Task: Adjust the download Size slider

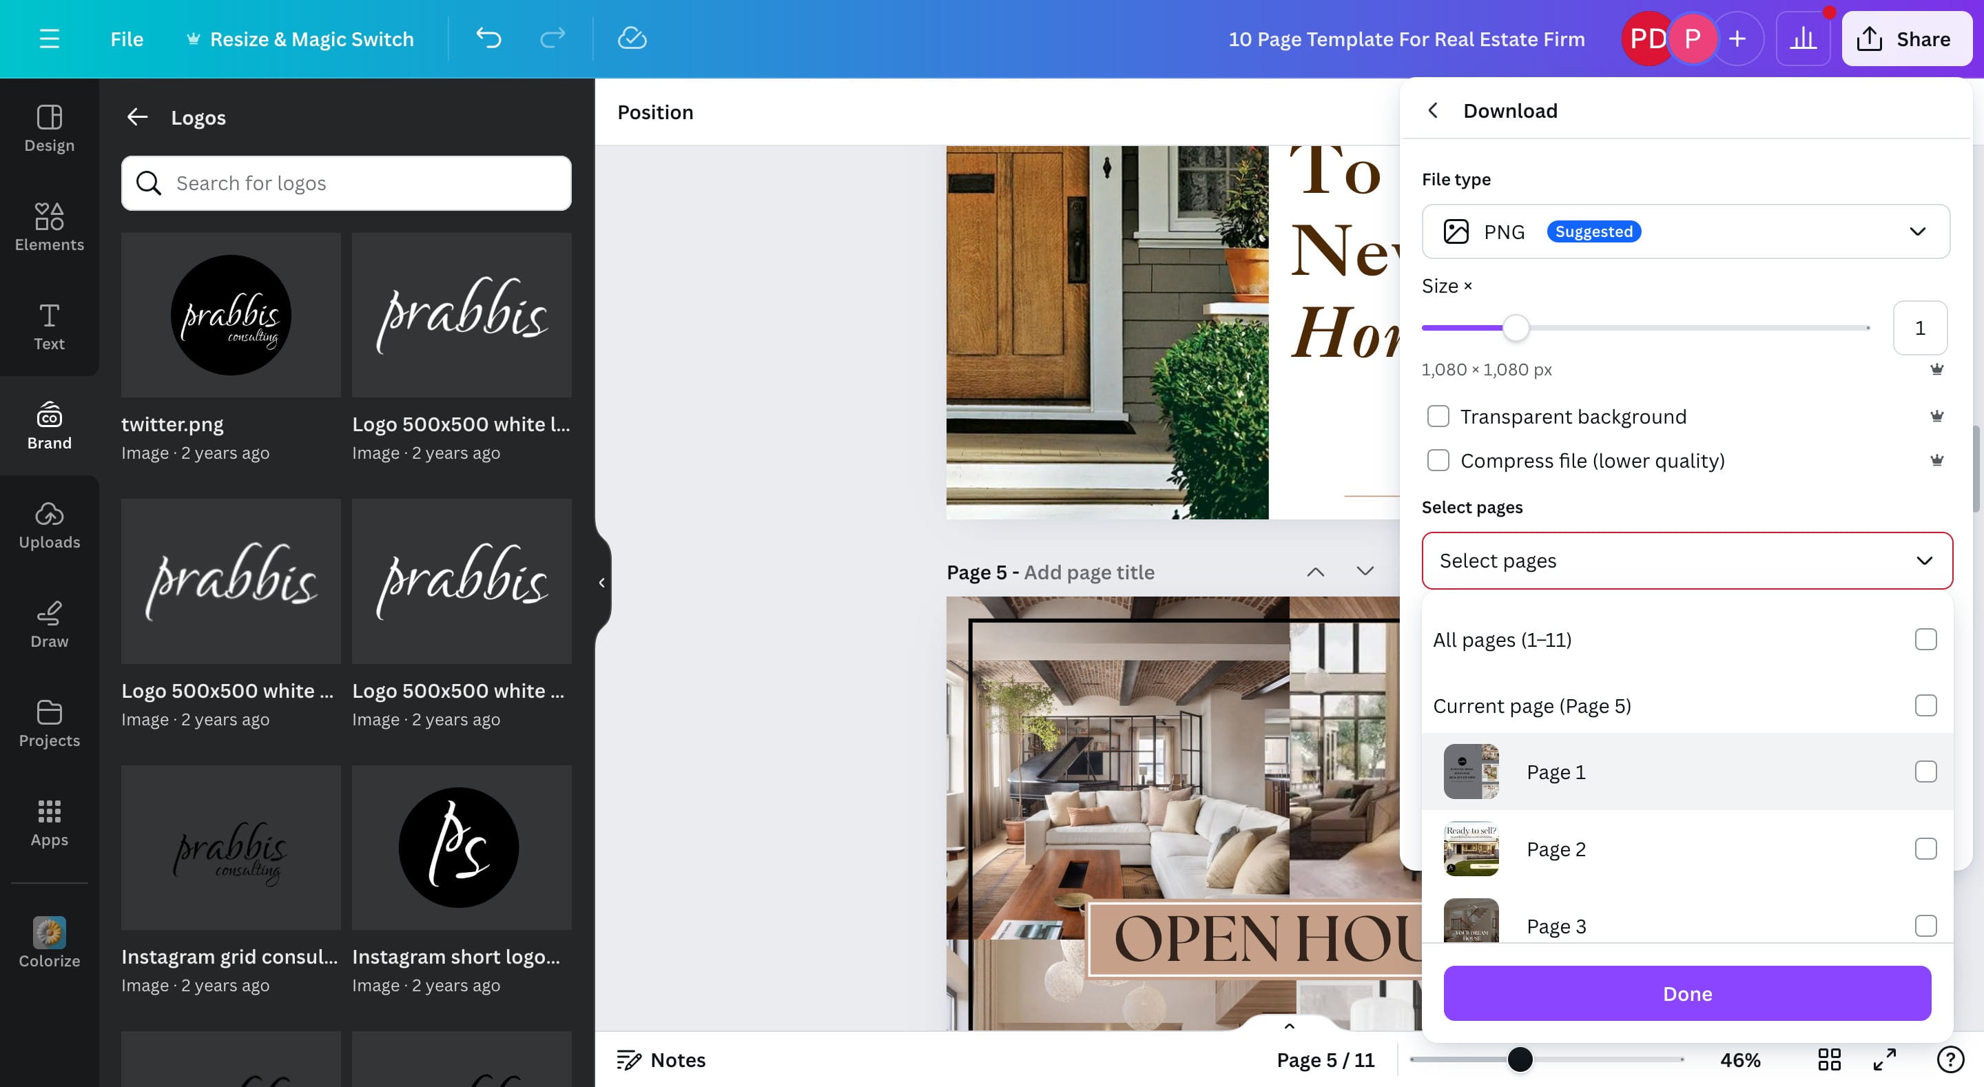Action: [1516, 327]
